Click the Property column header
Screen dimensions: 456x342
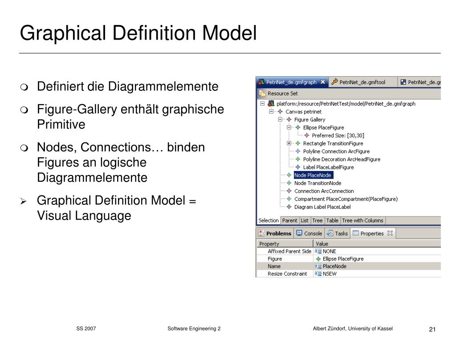285,244
